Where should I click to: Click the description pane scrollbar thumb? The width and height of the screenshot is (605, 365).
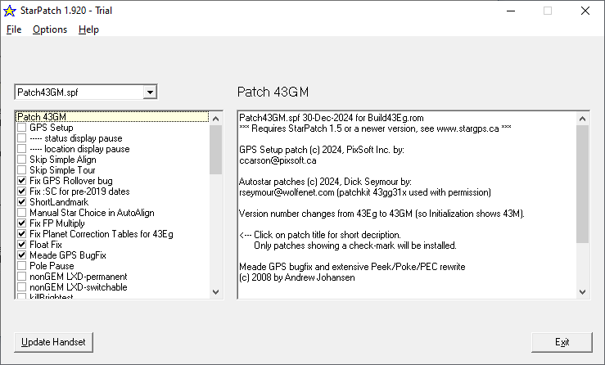[582, 184]
